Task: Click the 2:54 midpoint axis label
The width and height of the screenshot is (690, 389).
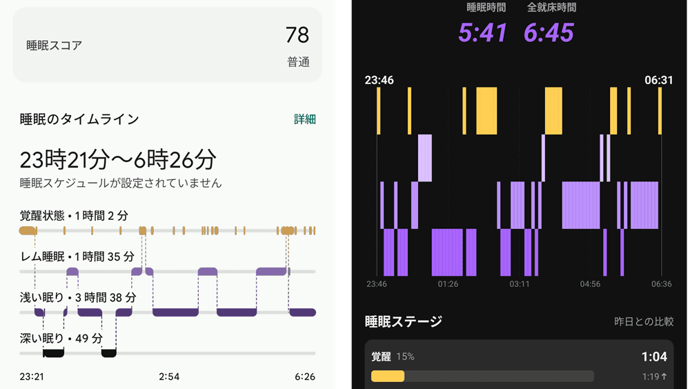Action: click(169, 377)
